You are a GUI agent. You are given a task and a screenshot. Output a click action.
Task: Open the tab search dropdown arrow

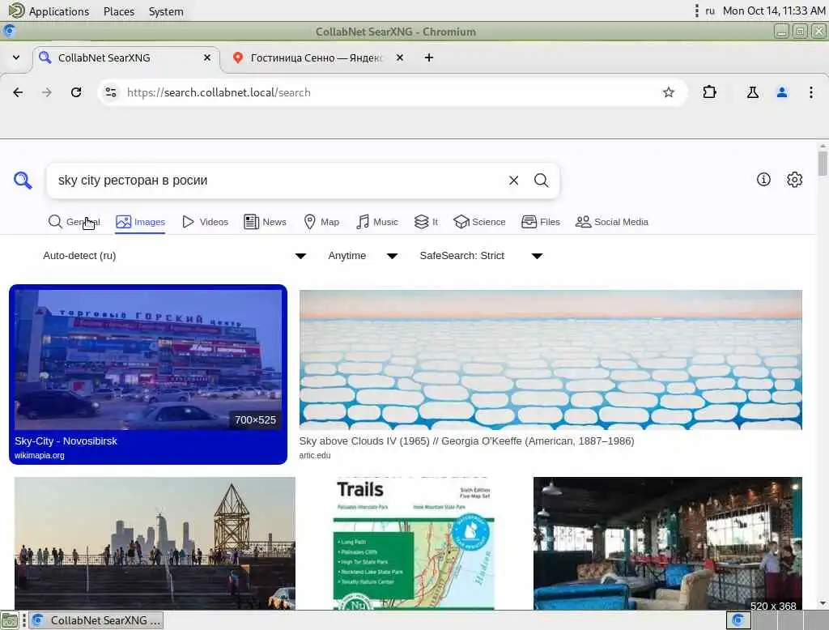tap(16, 57)
